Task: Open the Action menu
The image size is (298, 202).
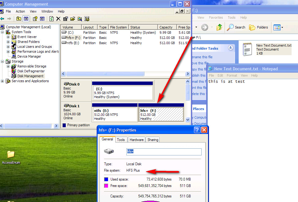Action: [20, 11]
